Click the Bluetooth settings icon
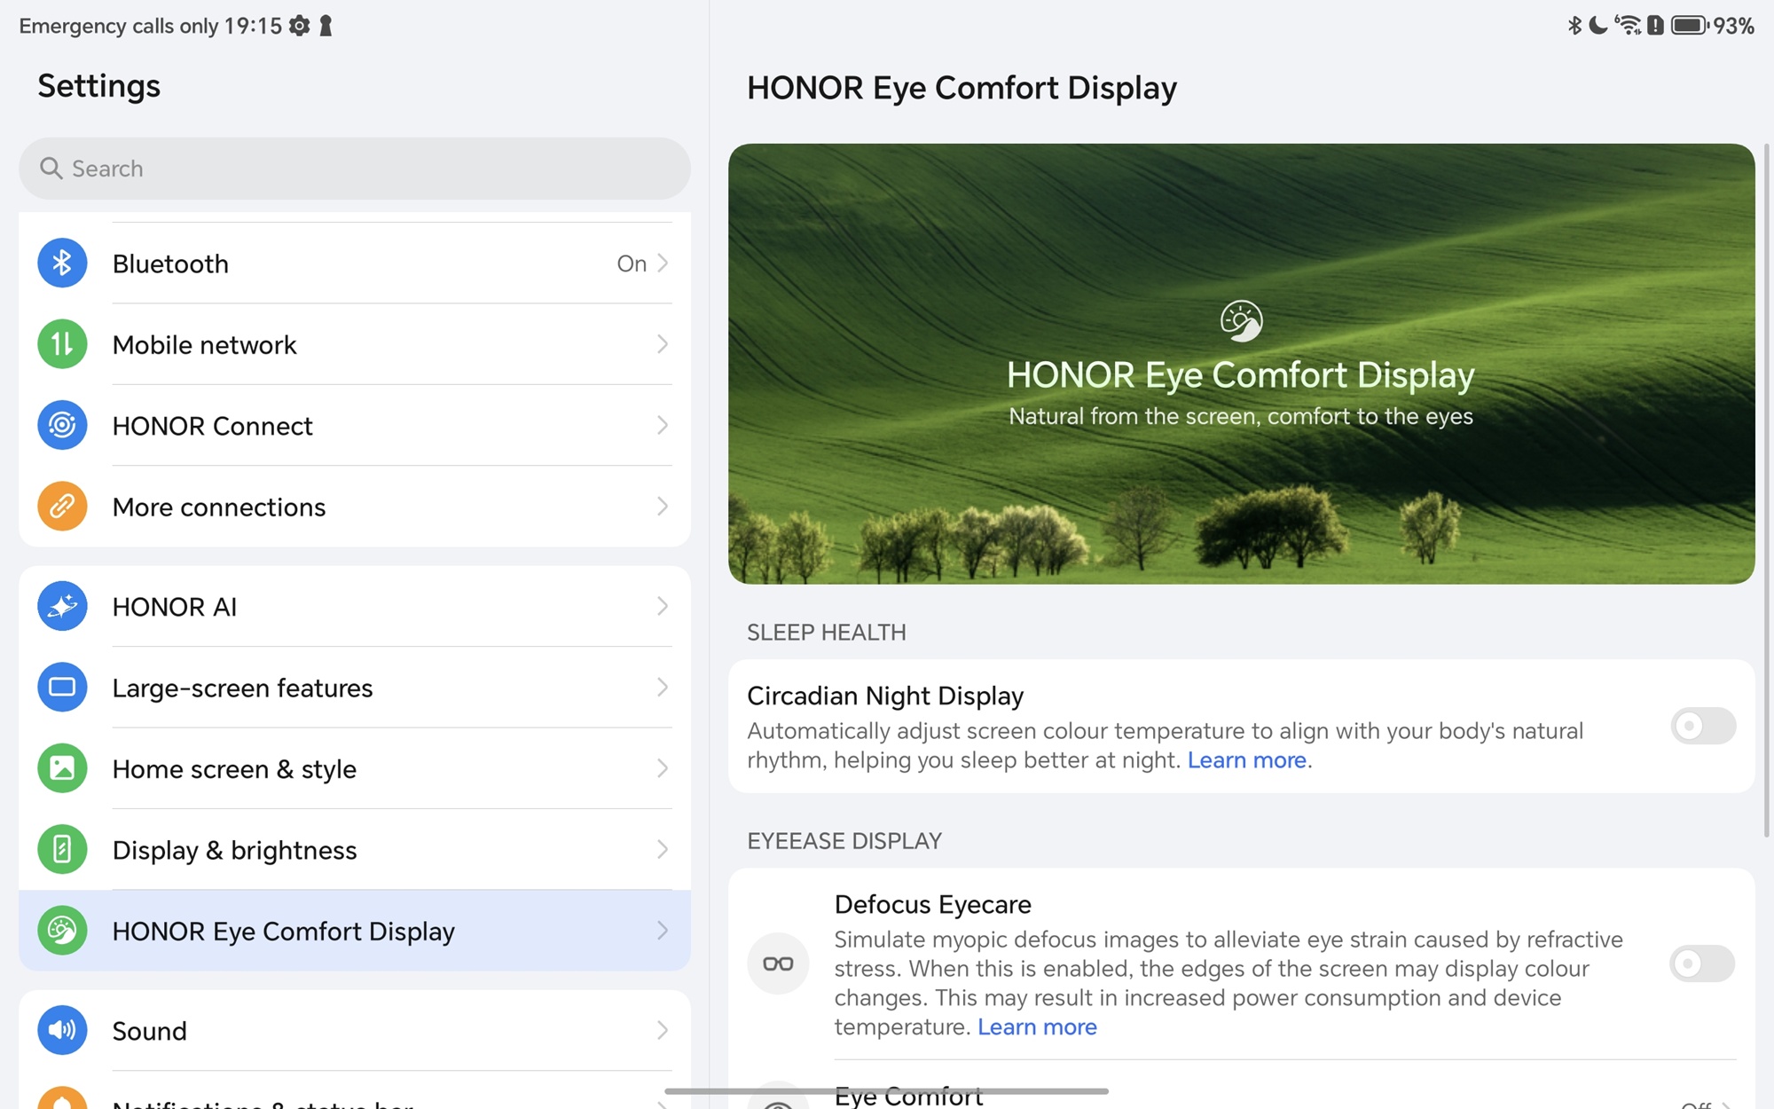Viewport: 1774px width, 1109px height. tap(62, 263)
